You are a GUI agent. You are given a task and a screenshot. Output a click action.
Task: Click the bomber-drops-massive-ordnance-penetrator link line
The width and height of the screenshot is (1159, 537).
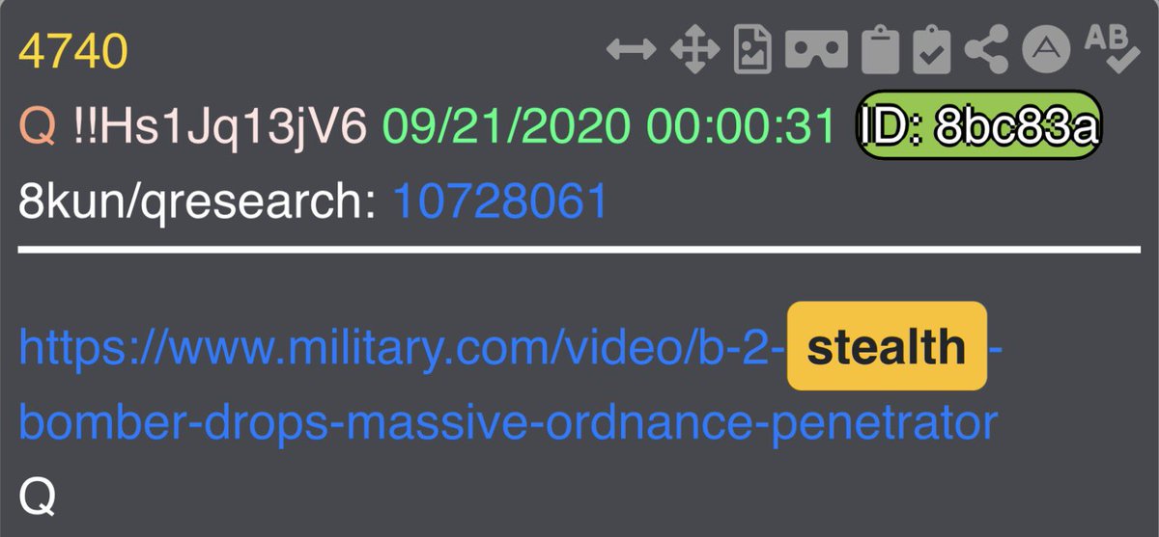click(x=508, y=422)
